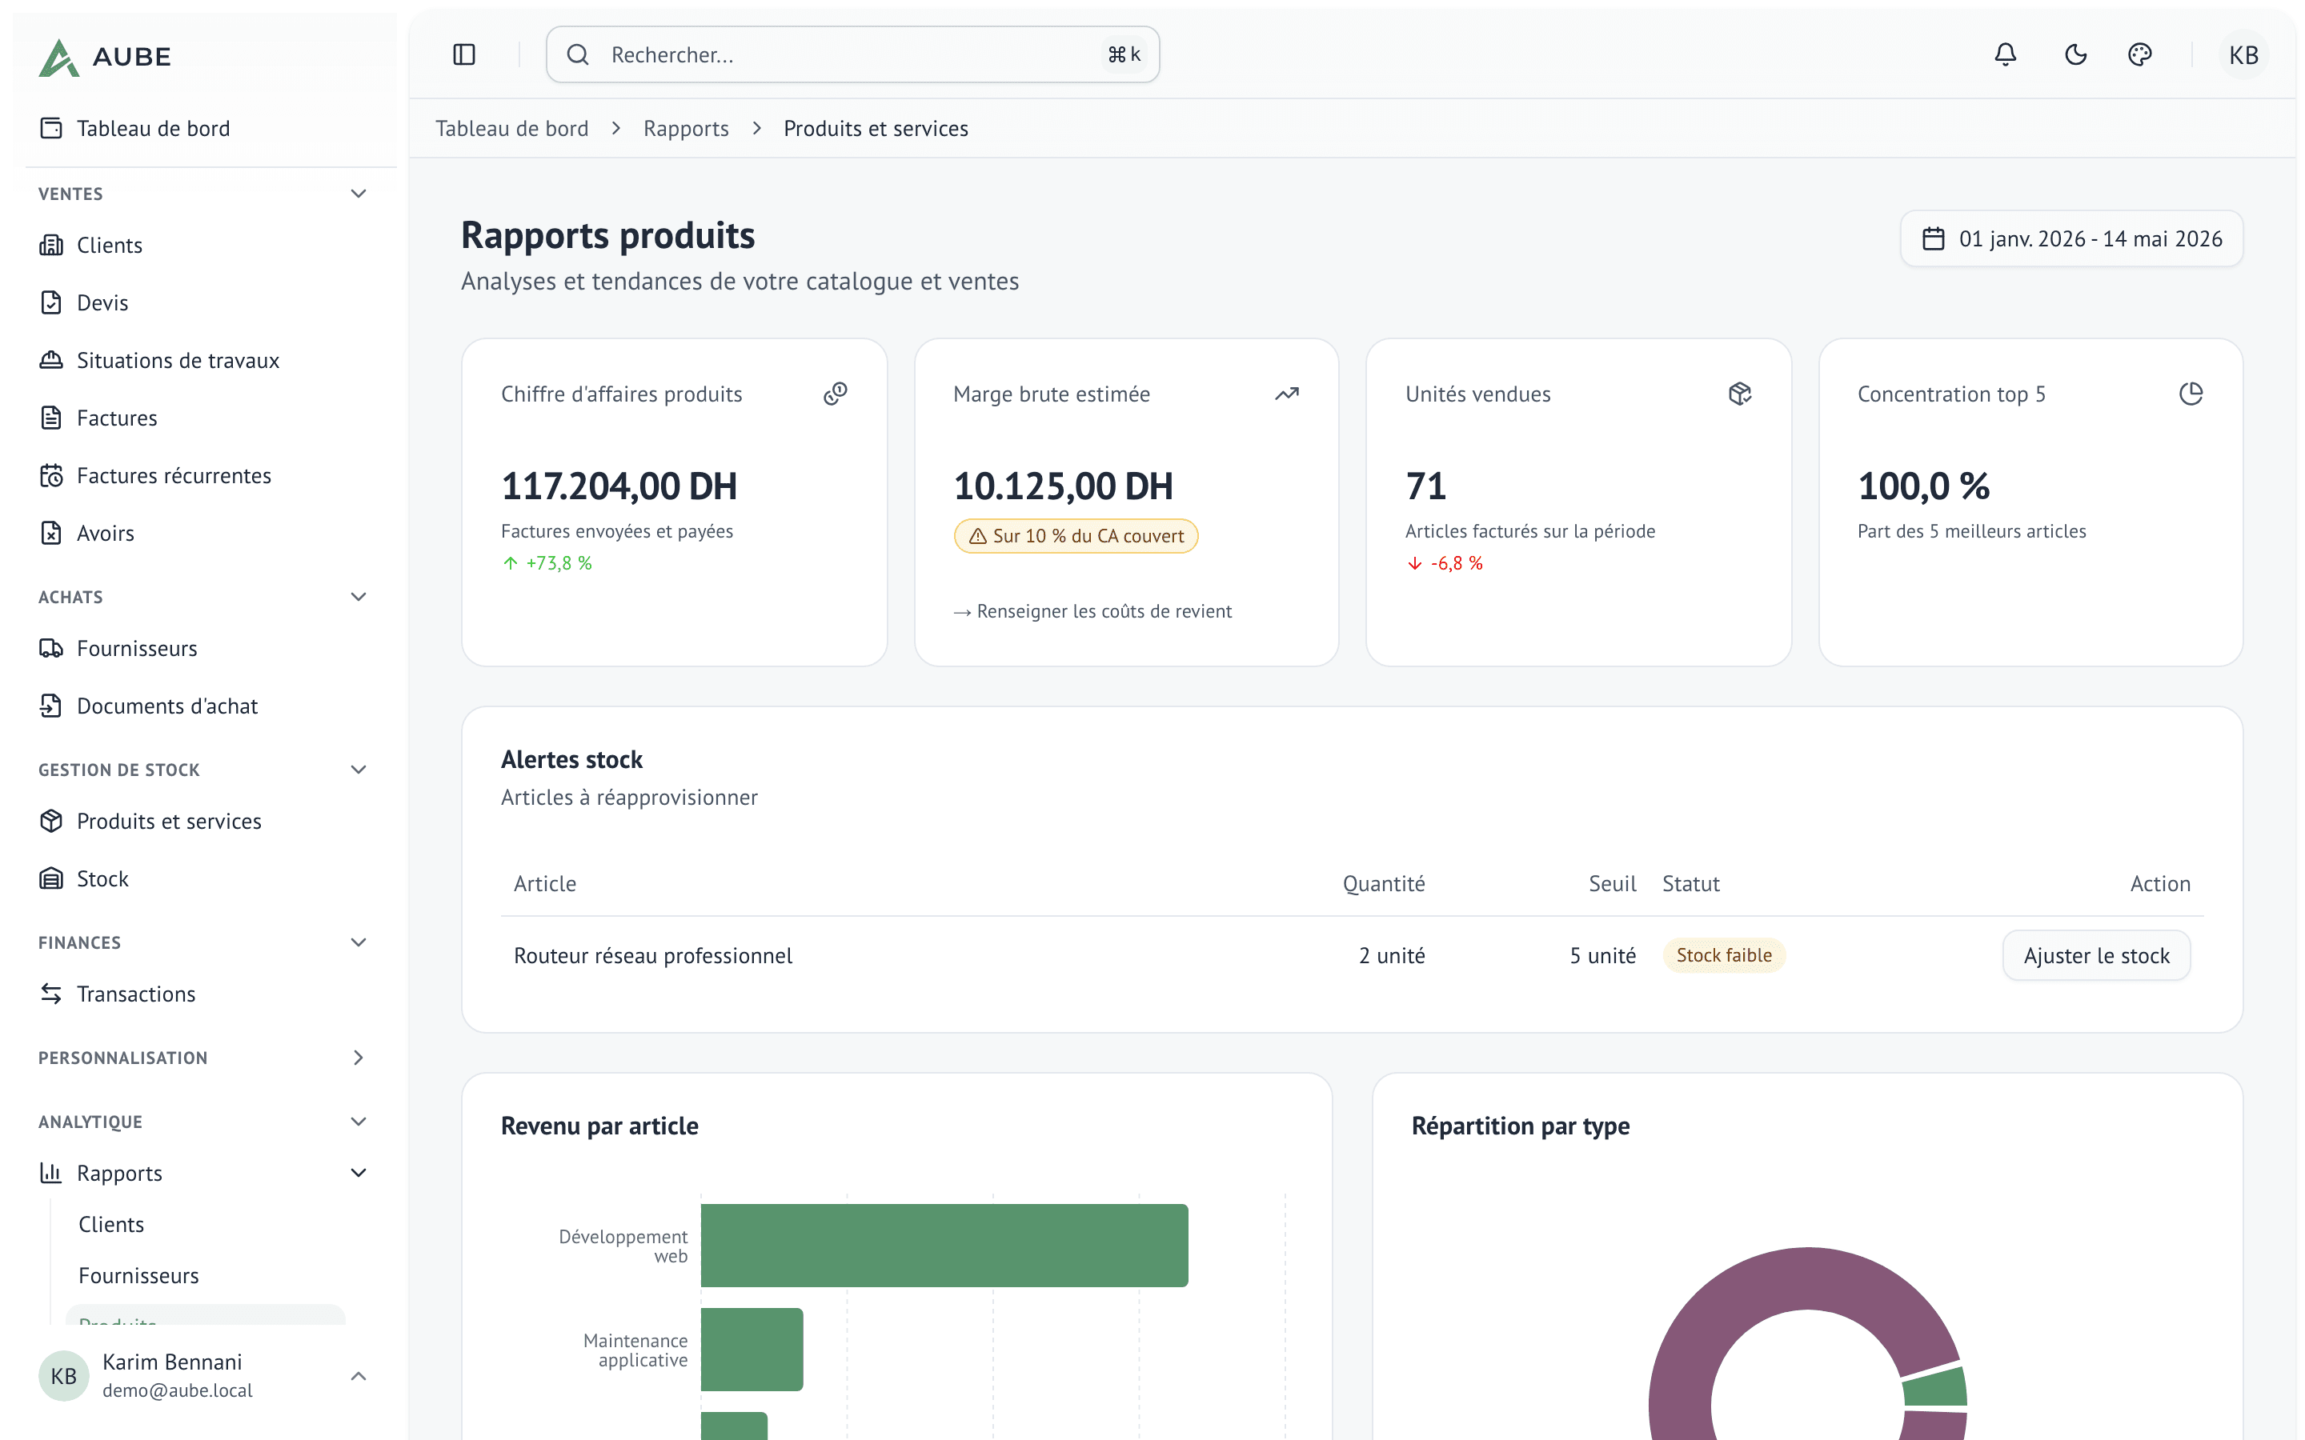Click the ⌘K shortcut badge
The height and width of the screenshot is (1440, 2305).
[1124, 54]
